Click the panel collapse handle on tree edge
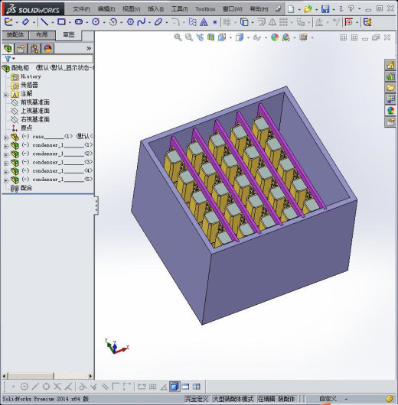This screenshot has height=405, width=398. [96, 206]
